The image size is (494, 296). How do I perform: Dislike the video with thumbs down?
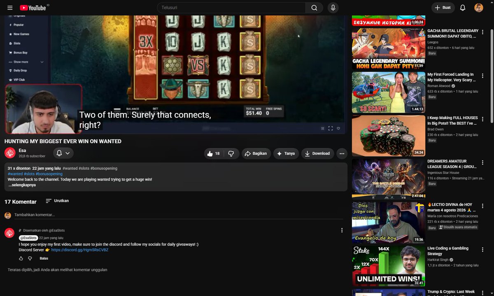point(231,153)
